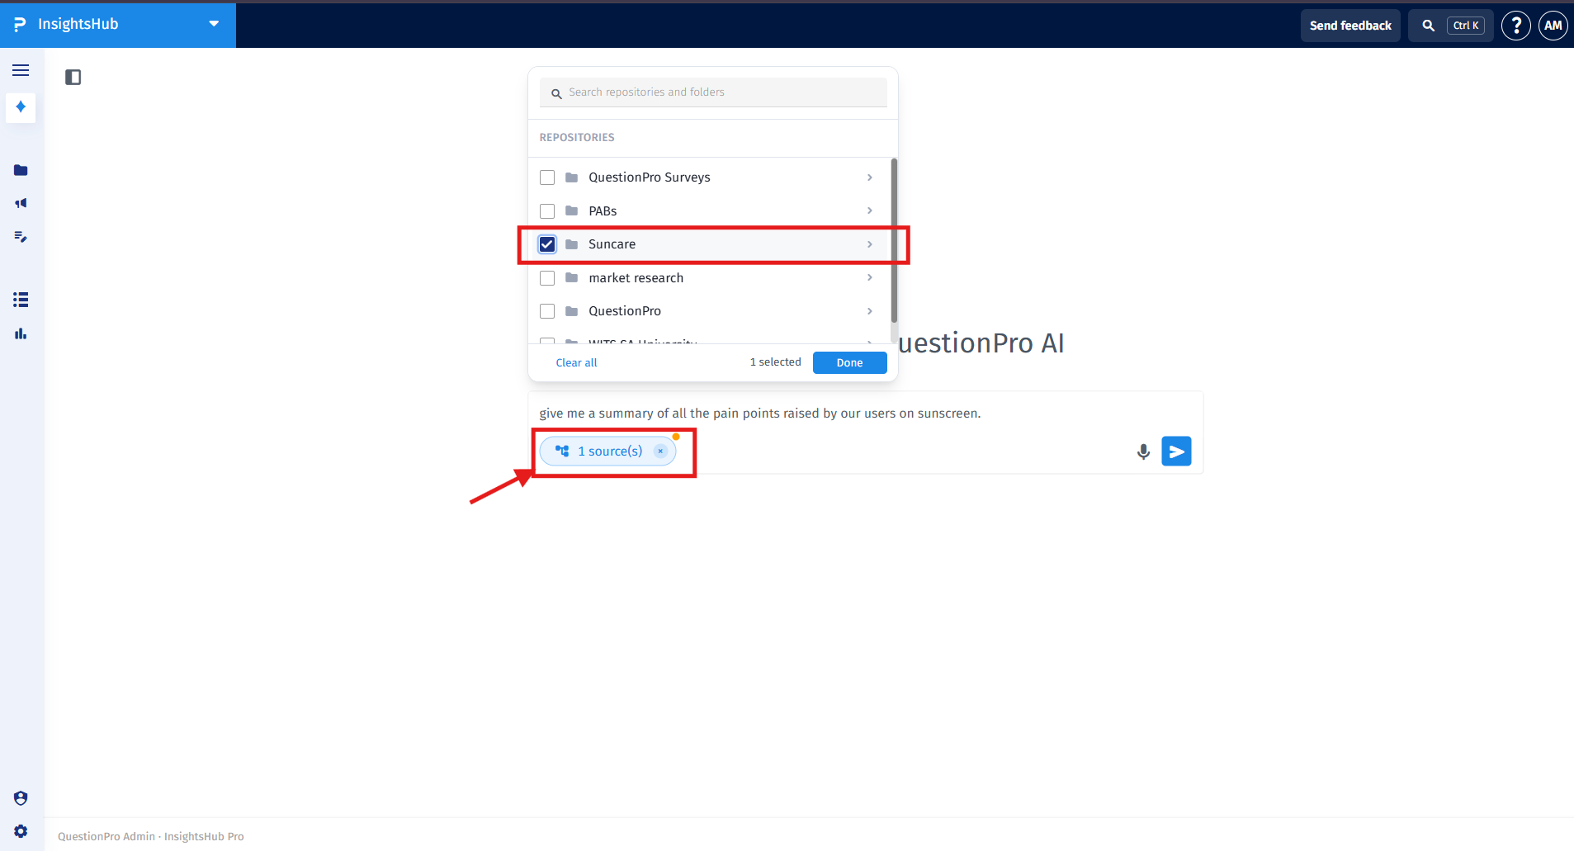Check the PABs repository checkbox
This screenshot has height=851, width=1574.
click(x=546, y=210)
